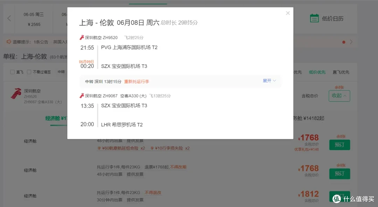Go to previous dates with left arrow
This screenshot has height=207, width=378.
pyautogui.click(x=9, y=18)
